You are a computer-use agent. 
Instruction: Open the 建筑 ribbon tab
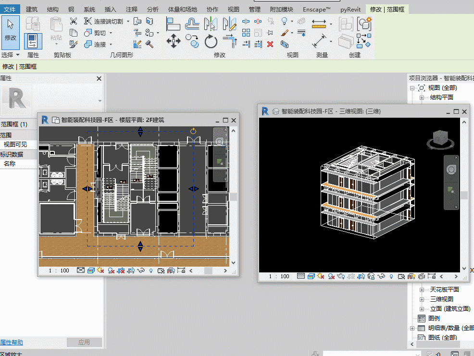(31, 9)
